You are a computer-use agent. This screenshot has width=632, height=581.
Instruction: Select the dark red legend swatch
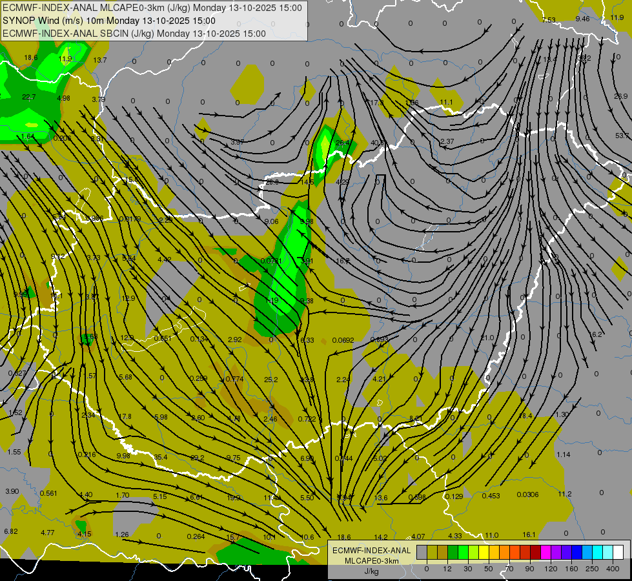tap(535, 553)
